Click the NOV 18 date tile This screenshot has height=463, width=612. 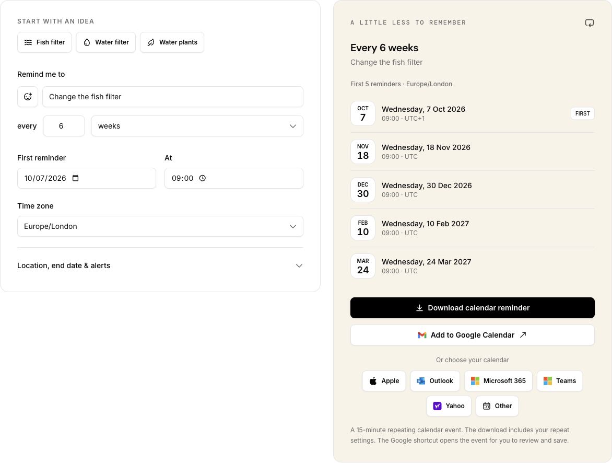click(363, 152)
